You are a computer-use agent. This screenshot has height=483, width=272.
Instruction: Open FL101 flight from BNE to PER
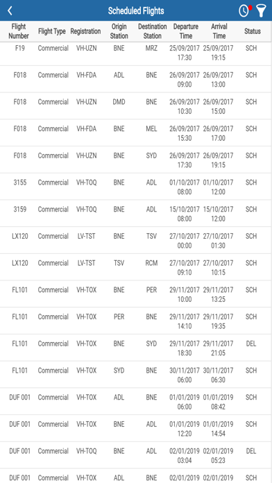tap(136, 294)
